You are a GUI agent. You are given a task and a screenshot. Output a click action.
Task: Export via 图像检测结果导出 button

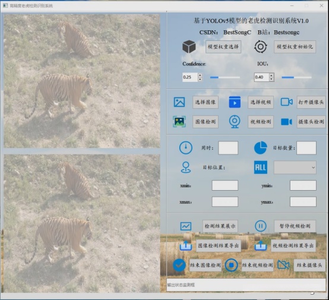coord(219,245)
